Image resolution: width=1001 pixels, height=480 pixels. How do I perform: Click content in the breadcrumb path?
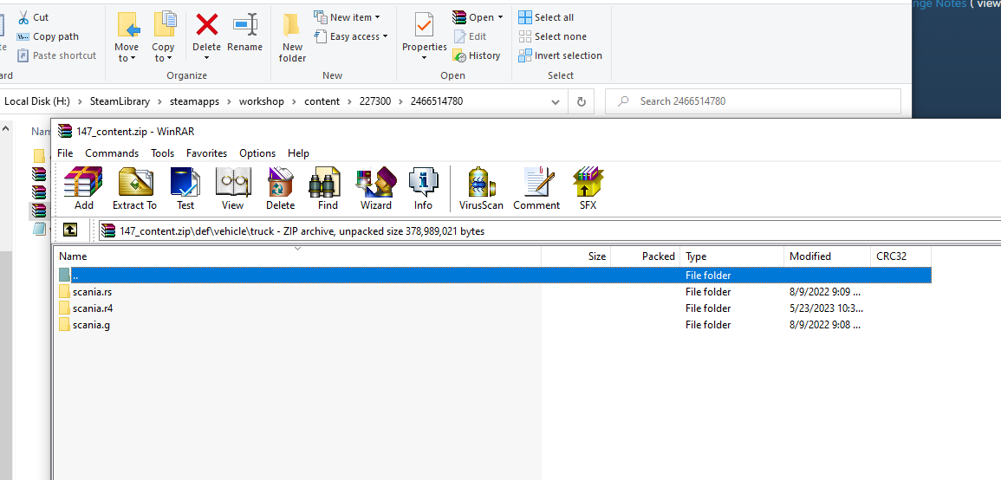tap(322, 101)
